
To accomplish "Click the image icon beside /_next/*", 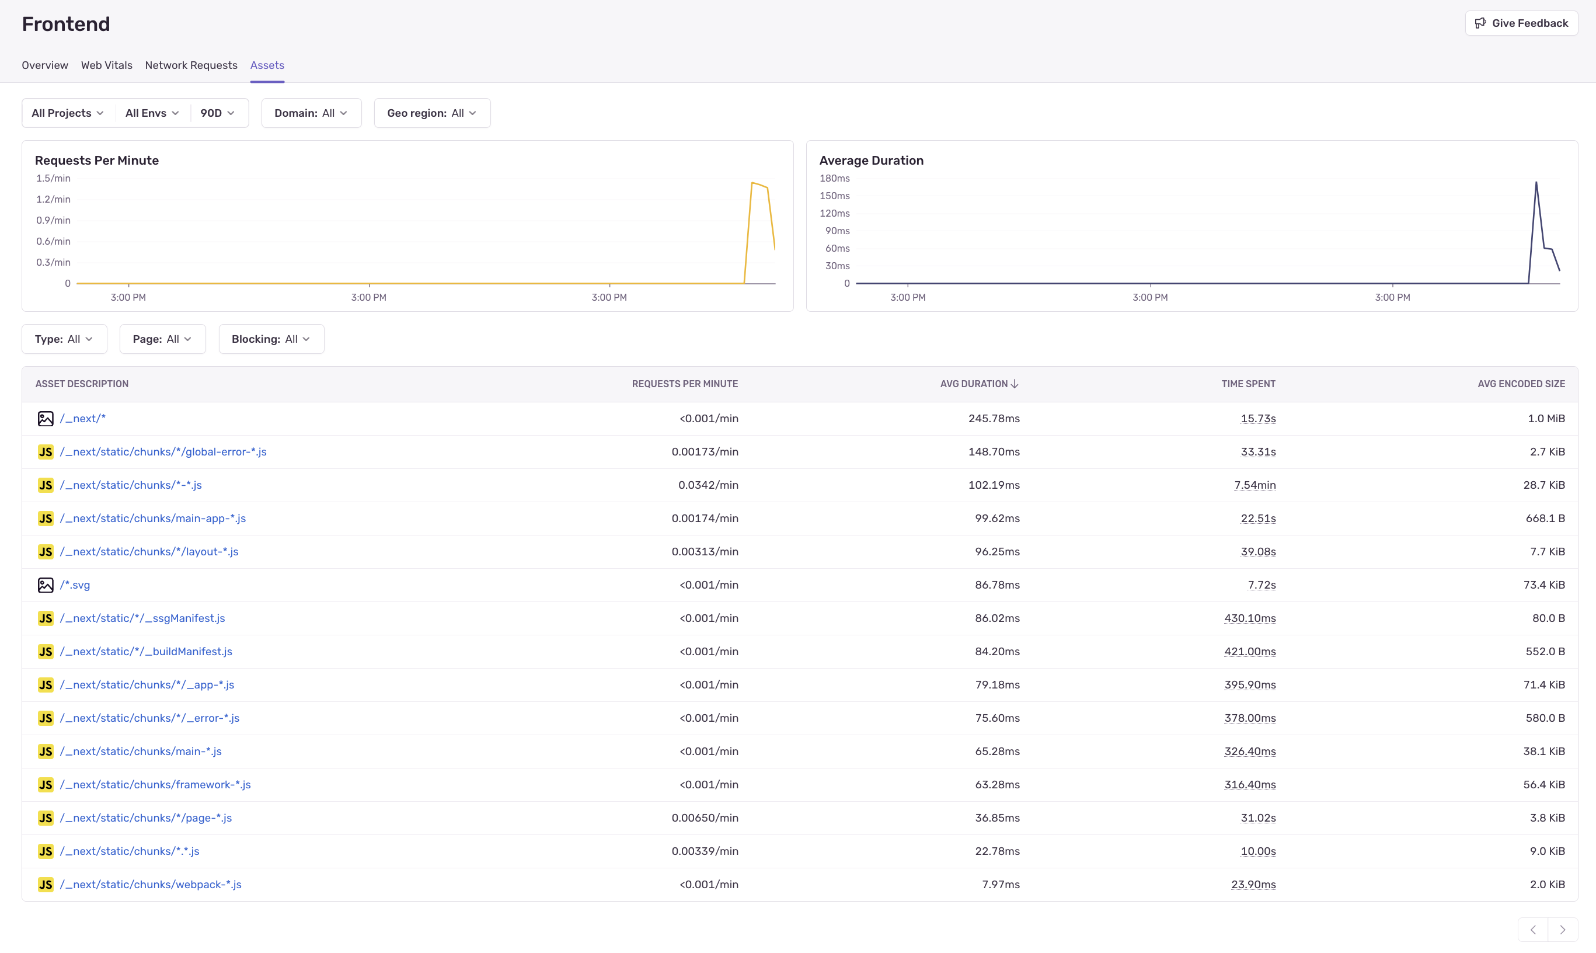I will (45, 419).
